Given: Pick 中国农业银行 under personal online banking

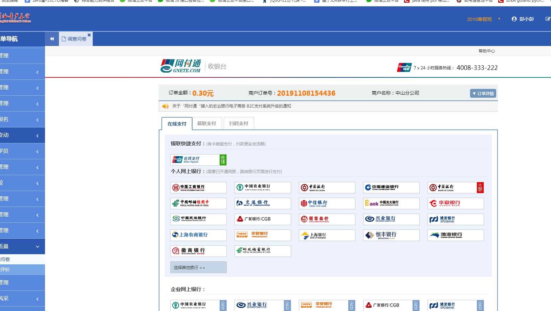Looking at the screenshot, I should pyautogui.click(x=263, y=188).
